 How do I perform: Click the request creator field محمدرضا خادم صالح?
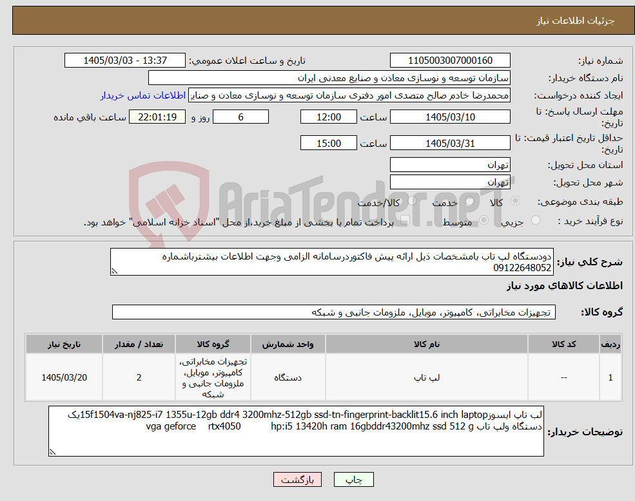click(x=349, y=95)
